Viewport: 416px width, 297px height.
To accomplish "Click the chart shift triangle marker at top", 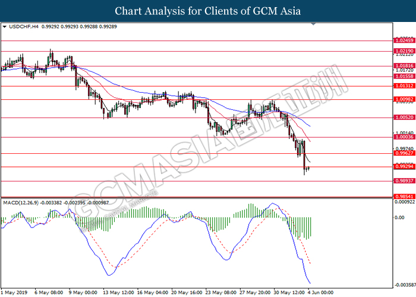I will point(313,24).
